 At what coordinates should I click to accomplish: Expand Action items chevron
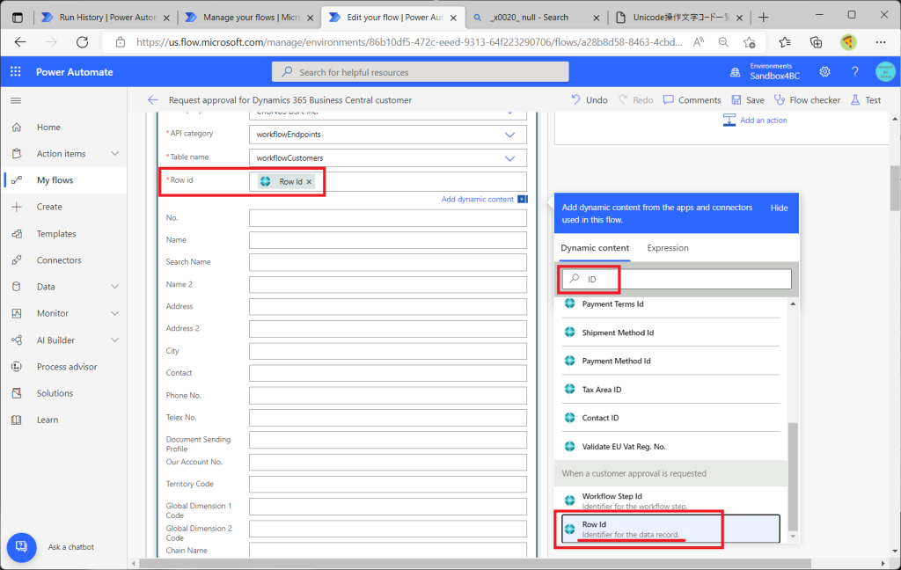tap(115, 153)
